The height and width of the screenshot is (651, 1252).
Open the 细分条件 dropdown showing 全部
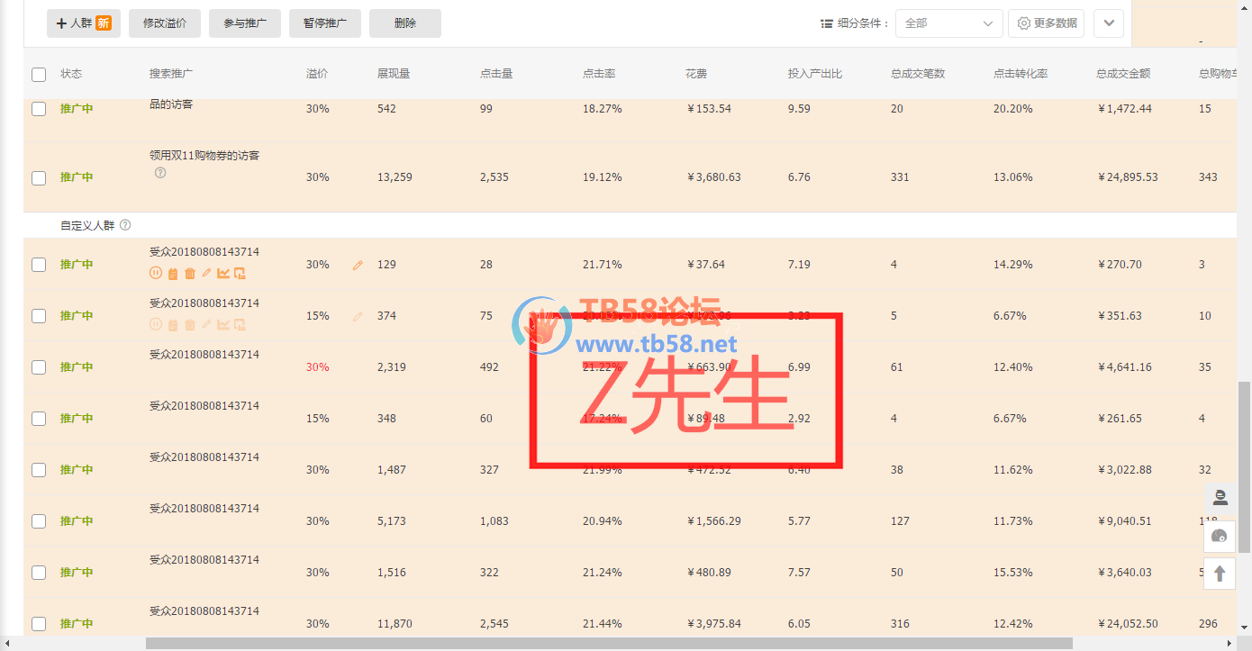948,23
